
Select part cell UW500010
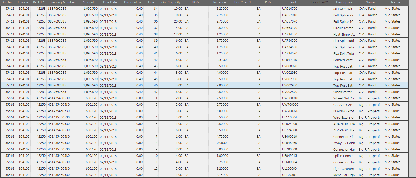pyautogui.click(x=290, y=98)
